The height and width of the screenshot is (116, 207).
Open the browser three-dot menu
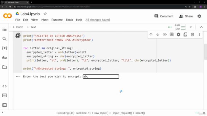(x=204, y=7)
